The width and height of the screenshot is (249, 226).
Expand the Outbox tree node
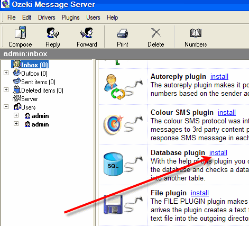(x=6, y=73)
